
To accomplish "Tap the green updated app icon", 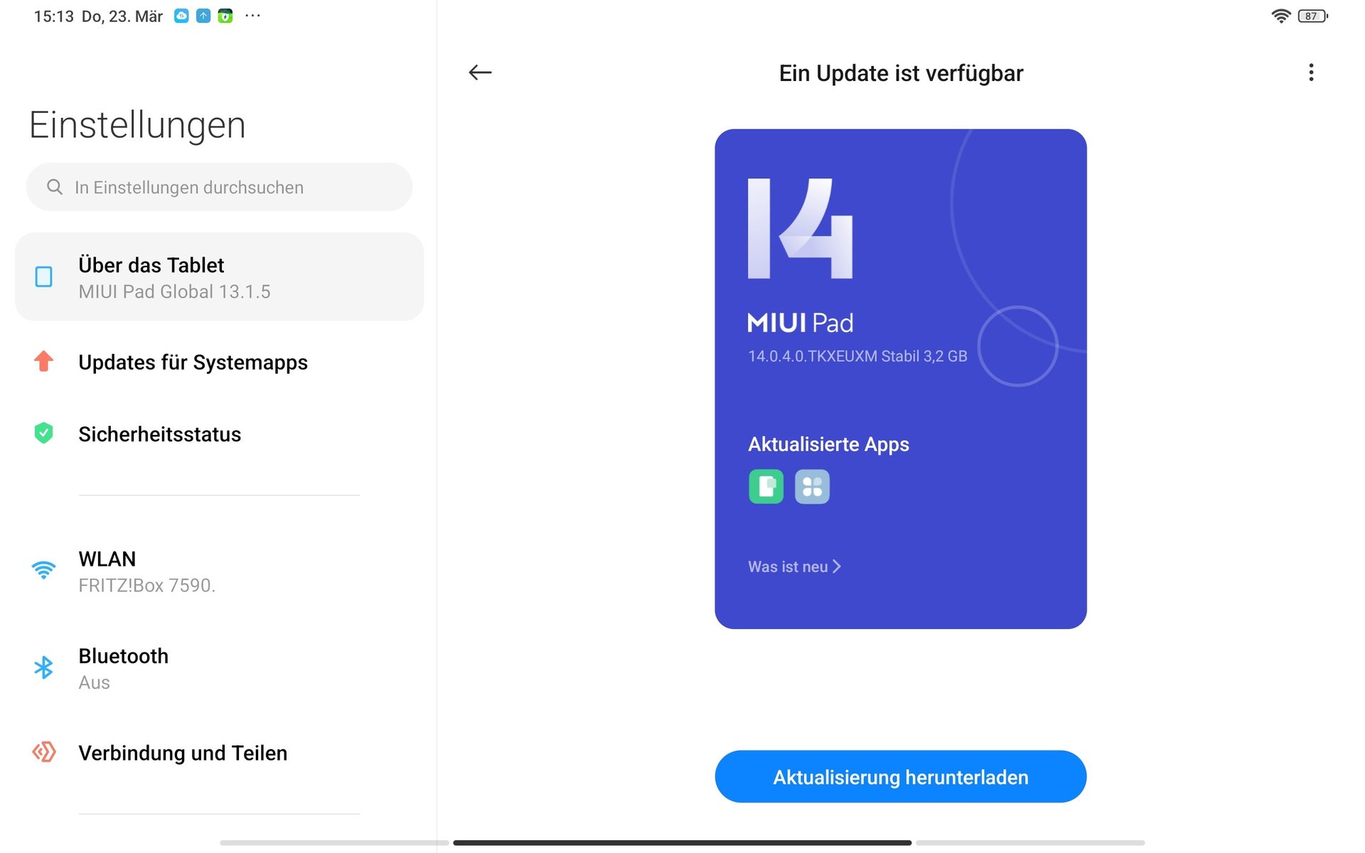I will [766, 487].
